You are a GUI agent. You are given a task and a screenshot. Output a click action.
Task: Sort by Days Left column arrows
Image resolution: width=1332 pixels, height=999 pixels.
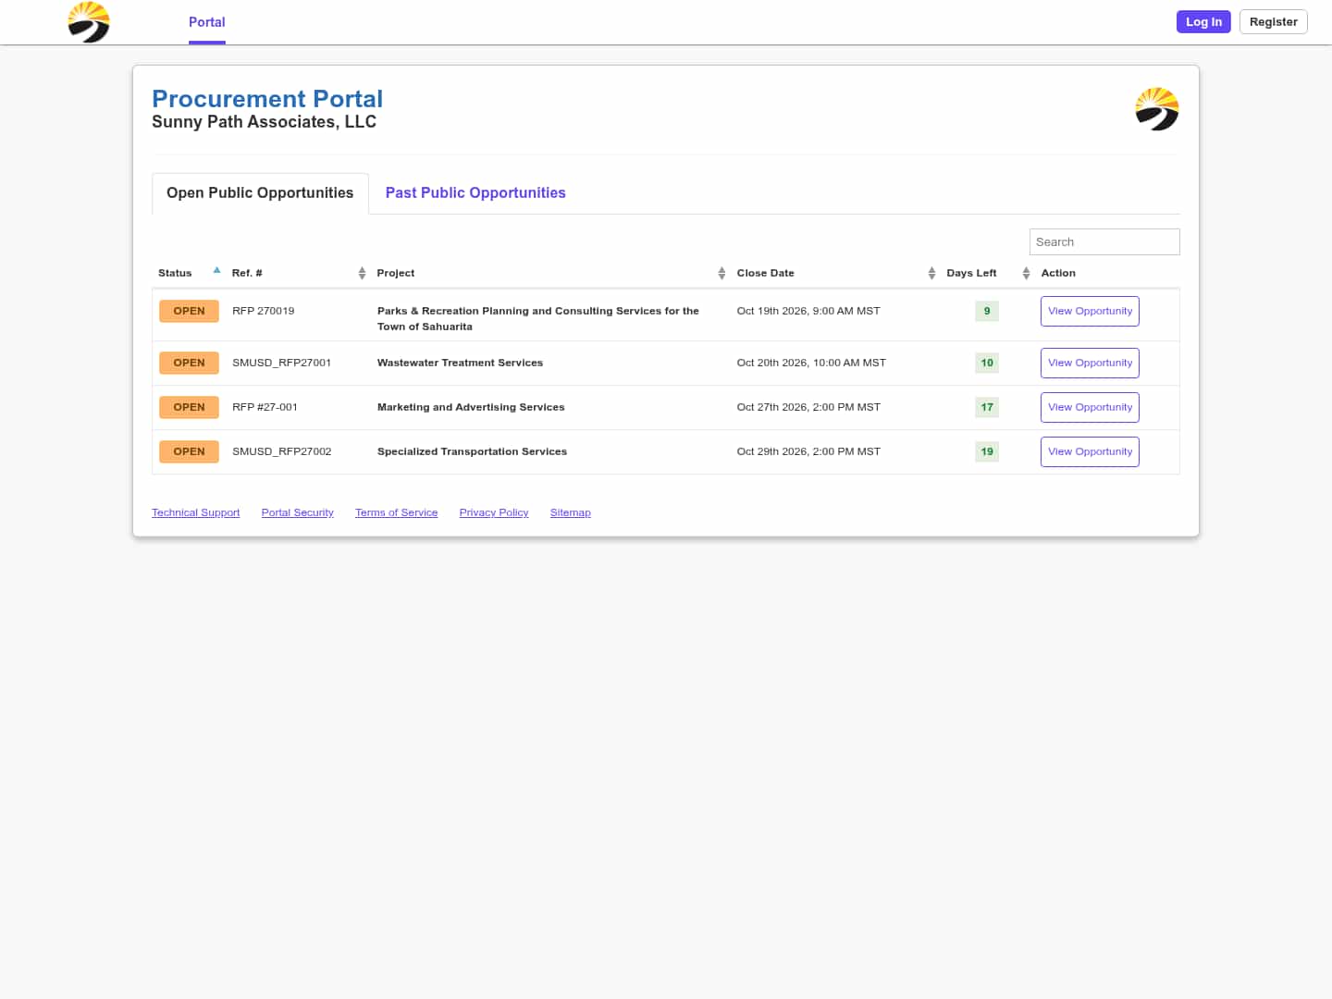pyautogui.click(x=1026, y=273)
